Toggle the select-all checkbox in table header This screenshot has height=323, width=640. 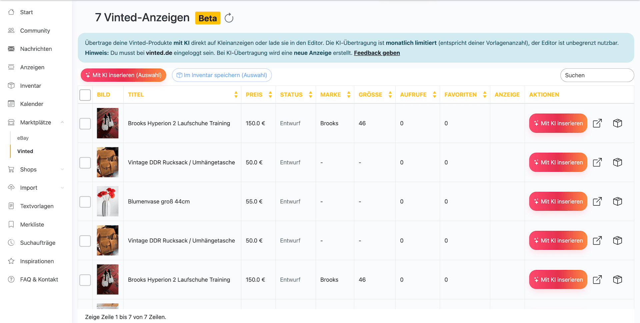85,95
